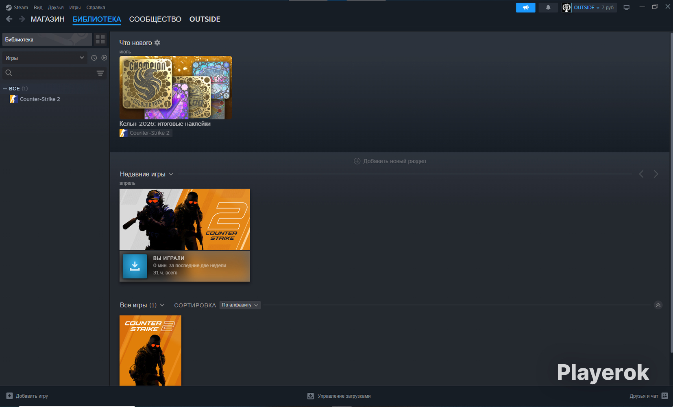The height and width of the screenshot is (407, 673).
Task: Click the Добавить игру plus icon
Action: (x=9, y=396)
